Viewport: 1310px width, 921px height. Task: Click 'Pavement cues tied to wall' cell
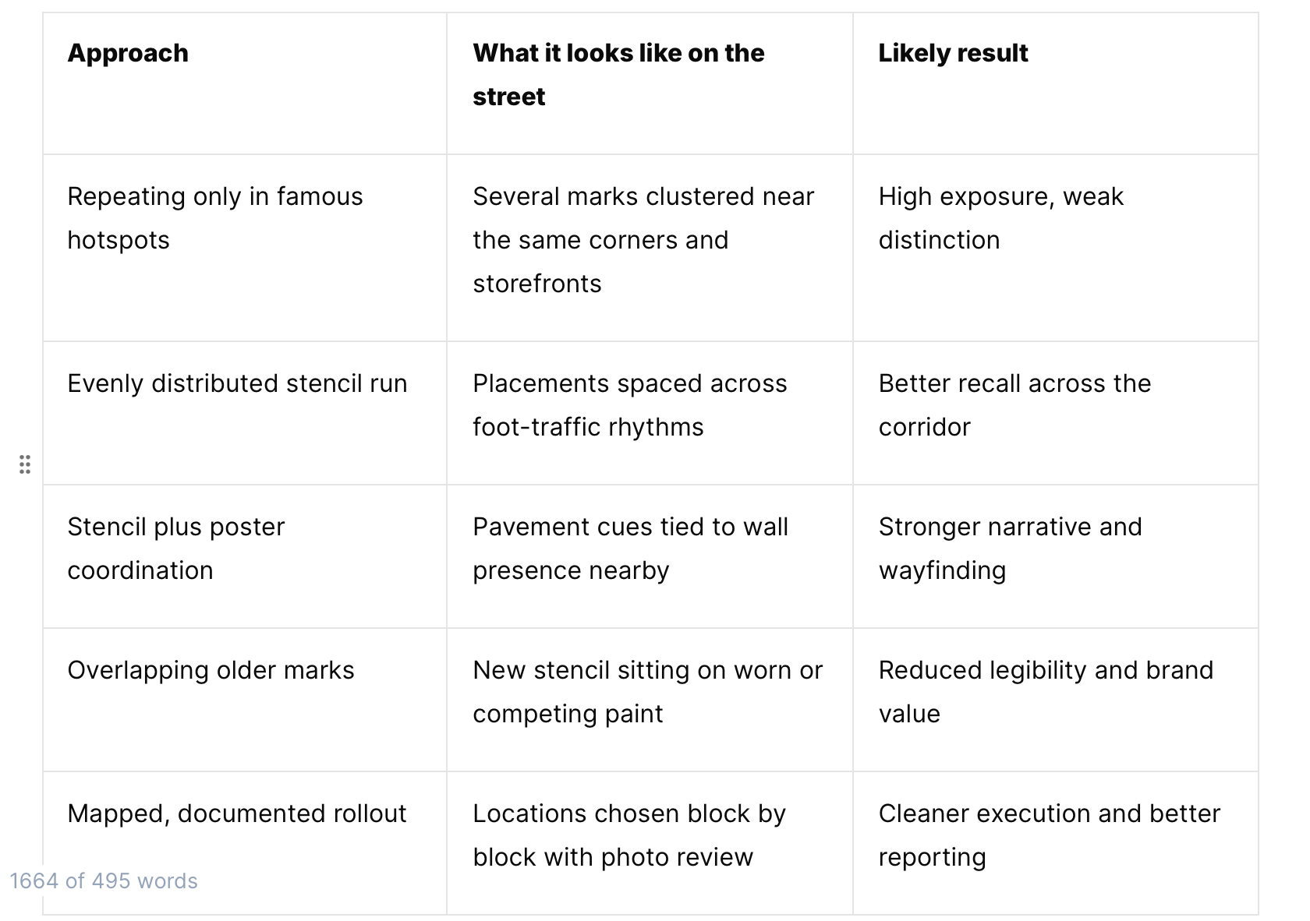point(650,556)
